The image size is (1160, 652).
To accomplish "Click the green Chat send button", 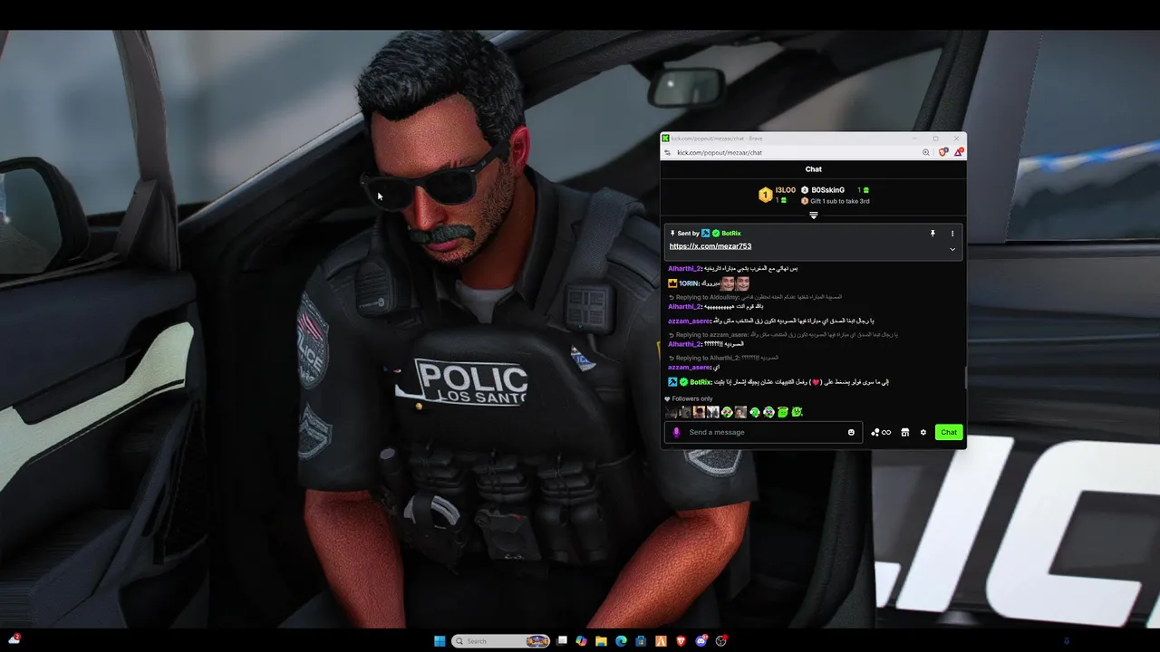I will pyautogui.click(x=949, y=432).
